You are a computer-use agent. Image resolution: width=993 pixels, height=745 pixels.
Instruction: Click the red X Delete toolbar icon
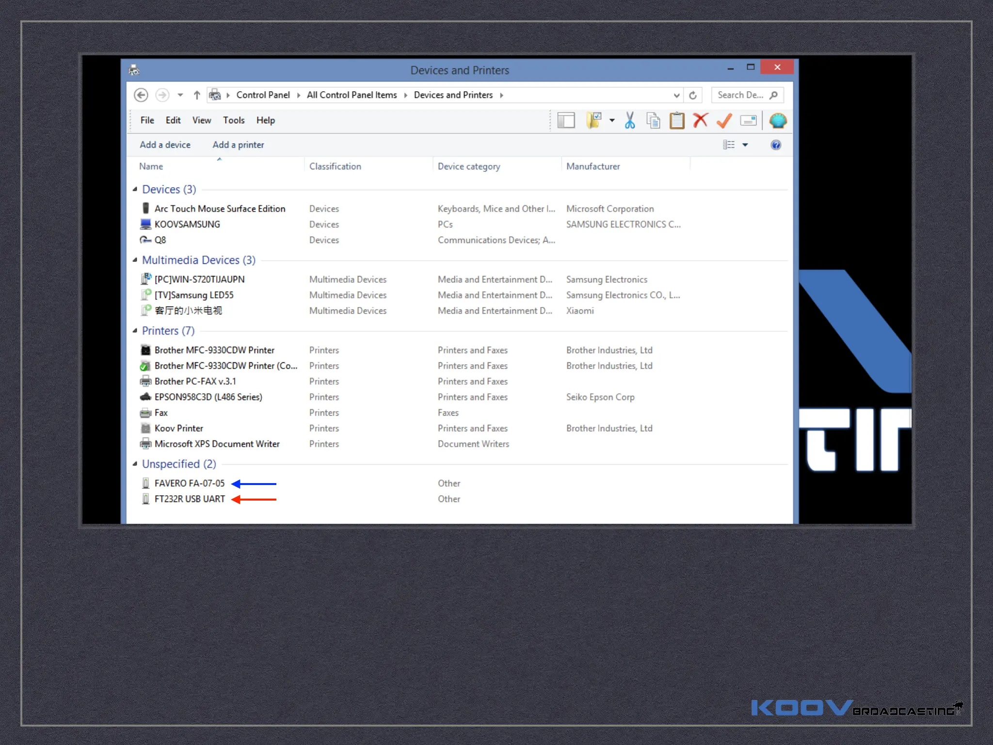pyautogui.click(x=700, y=120)
